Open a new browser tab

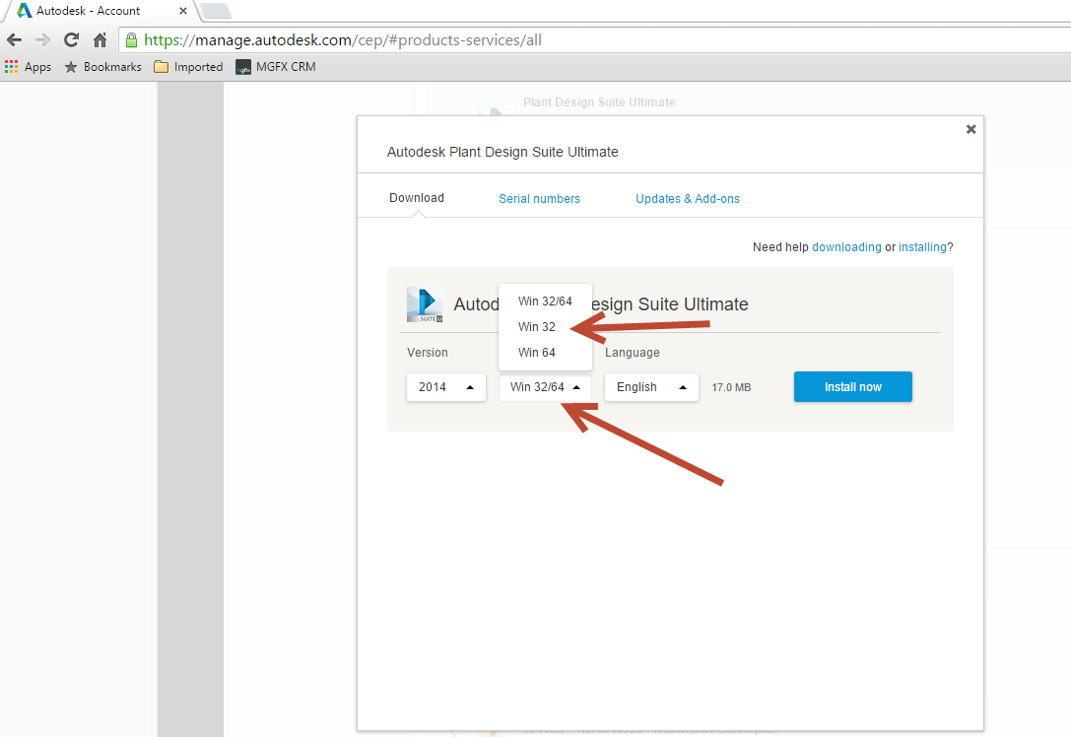216,11
